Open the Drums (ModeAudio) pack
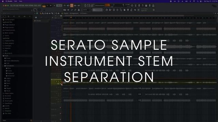 (13, 61)
